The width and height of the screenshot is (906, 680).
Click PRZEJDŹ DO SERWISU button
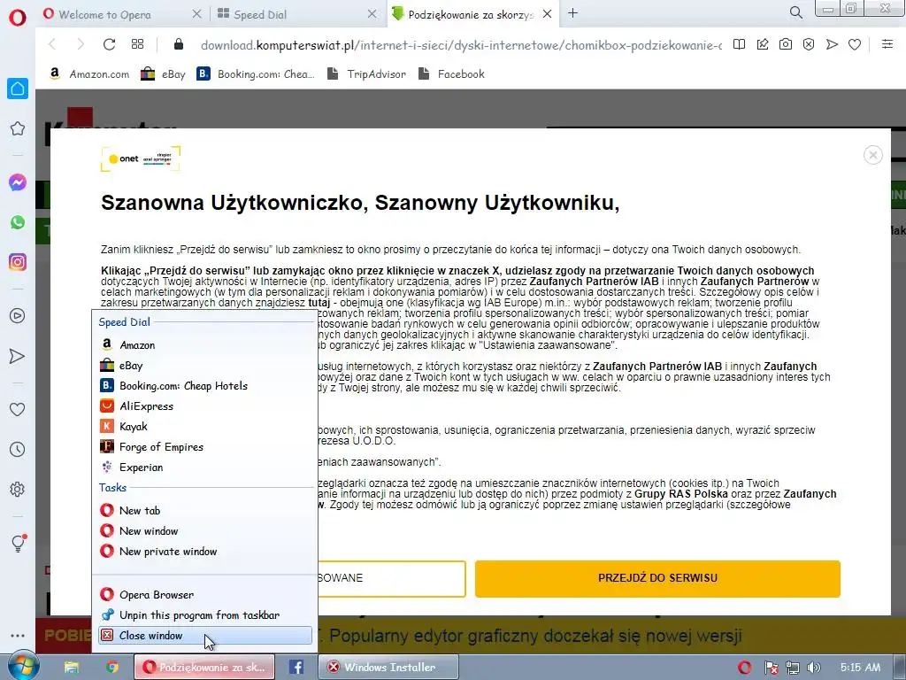tap(657, 578)
